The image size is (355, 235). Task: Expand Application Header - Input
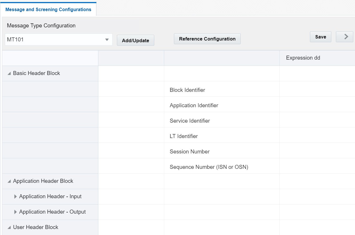(x=15, y=196)
